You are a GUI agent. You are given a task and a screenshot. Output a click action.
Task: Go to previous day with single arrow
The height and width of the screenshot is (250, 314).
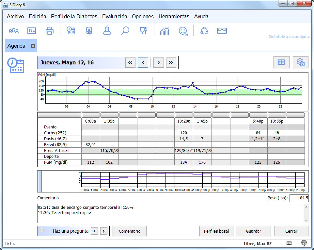point(143,62)
